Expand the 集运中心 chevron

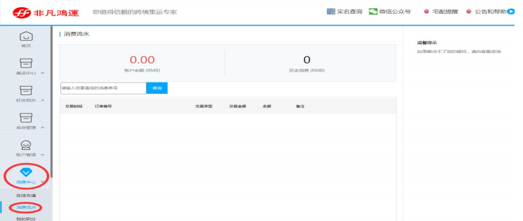(x=42, y=73)
